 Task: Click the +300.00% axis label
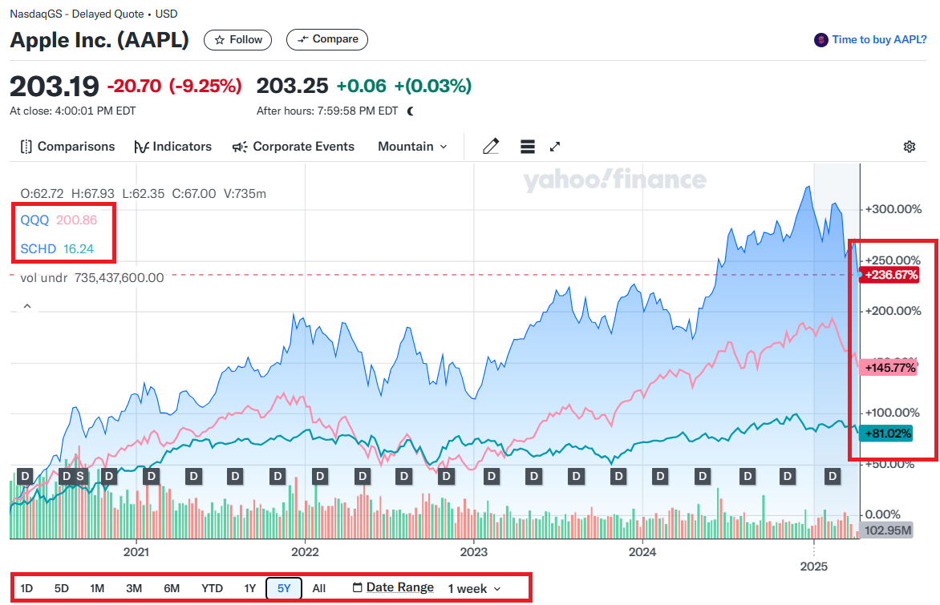click(893, 209)
